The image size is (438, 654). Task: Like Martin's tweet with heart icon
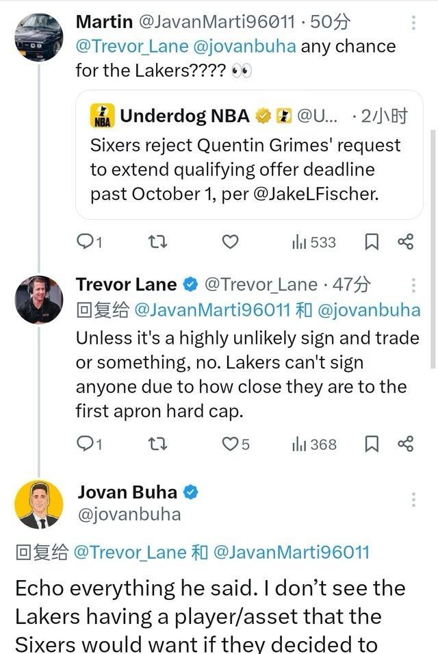coord(231,242)
